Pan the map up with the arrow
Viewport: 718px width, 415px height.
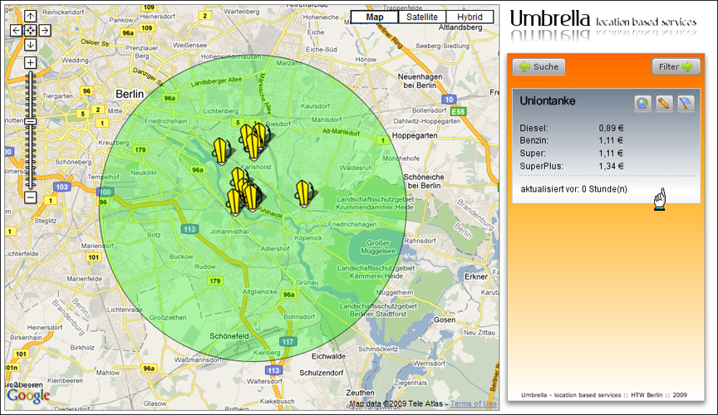tap(30, 17)
